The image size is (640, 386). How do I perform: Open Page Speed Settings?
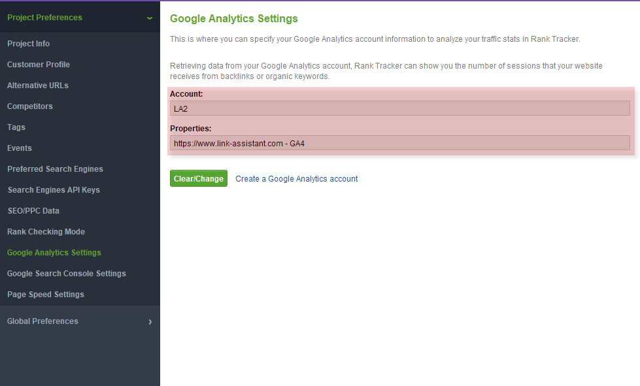pyautogui.click(x=46, y=295)
